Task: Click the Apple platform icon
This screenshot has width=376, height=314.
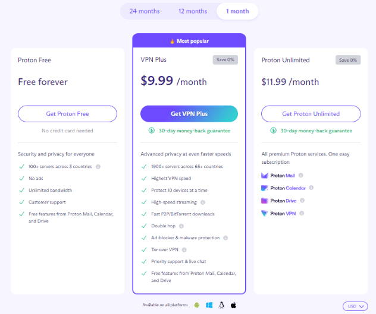Action: [x=233, y=305]
